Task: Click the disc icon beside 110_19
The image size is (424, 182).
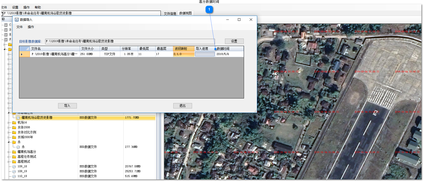Action: [14, 176]
